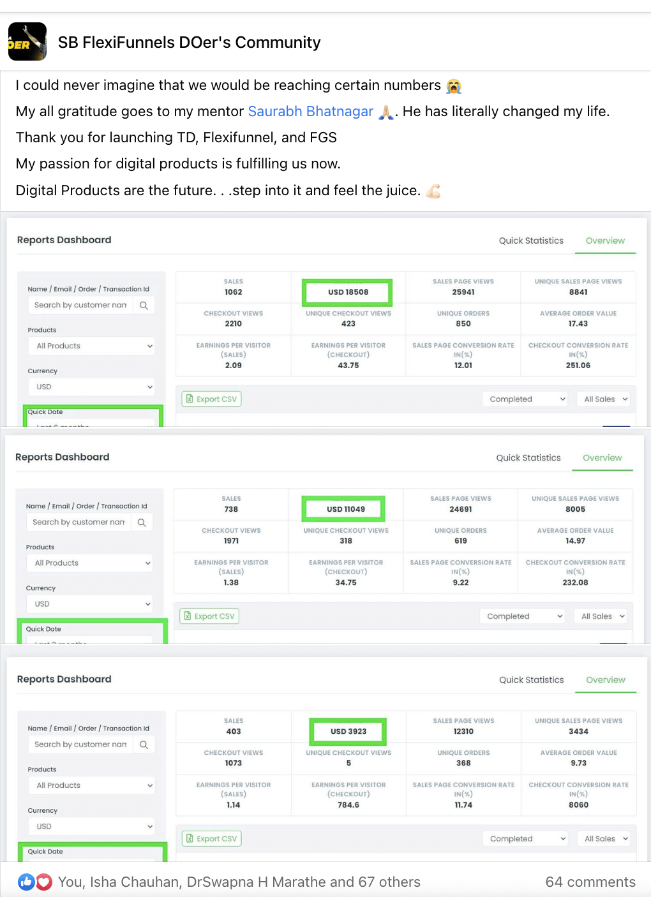
Task: Click search magnifier icon in second dashboard
Action: [142, 523]
